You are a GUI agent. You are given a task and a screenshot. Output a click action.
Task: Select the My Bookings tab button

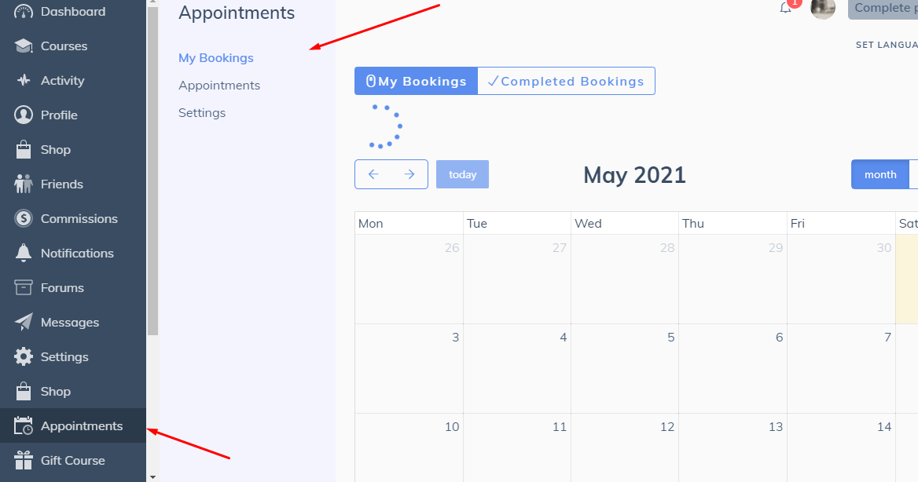[x=417, y=81]
